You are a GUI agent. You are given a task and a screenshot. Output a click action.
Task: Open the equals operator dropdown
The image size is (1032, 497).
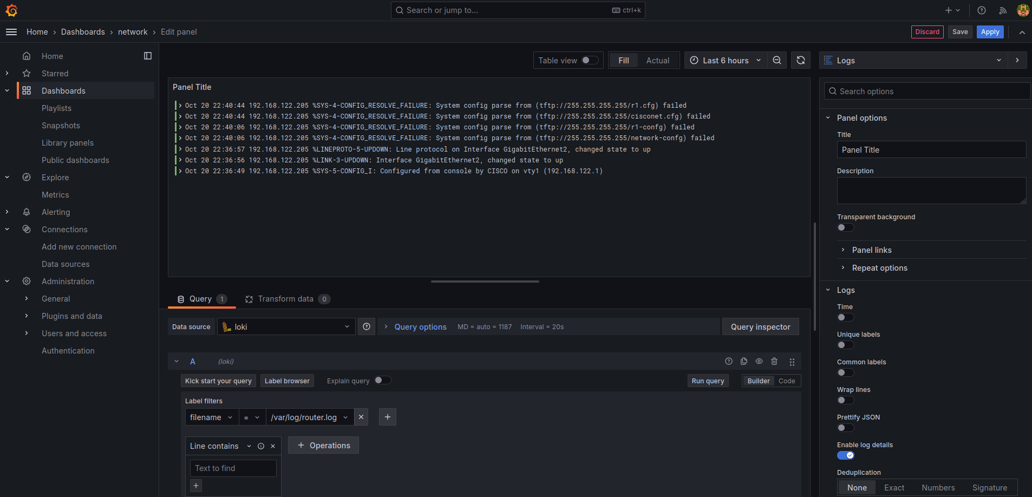point(252,417)
